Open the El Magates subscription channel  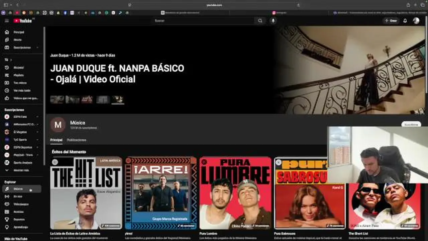[x=22, y=132]
